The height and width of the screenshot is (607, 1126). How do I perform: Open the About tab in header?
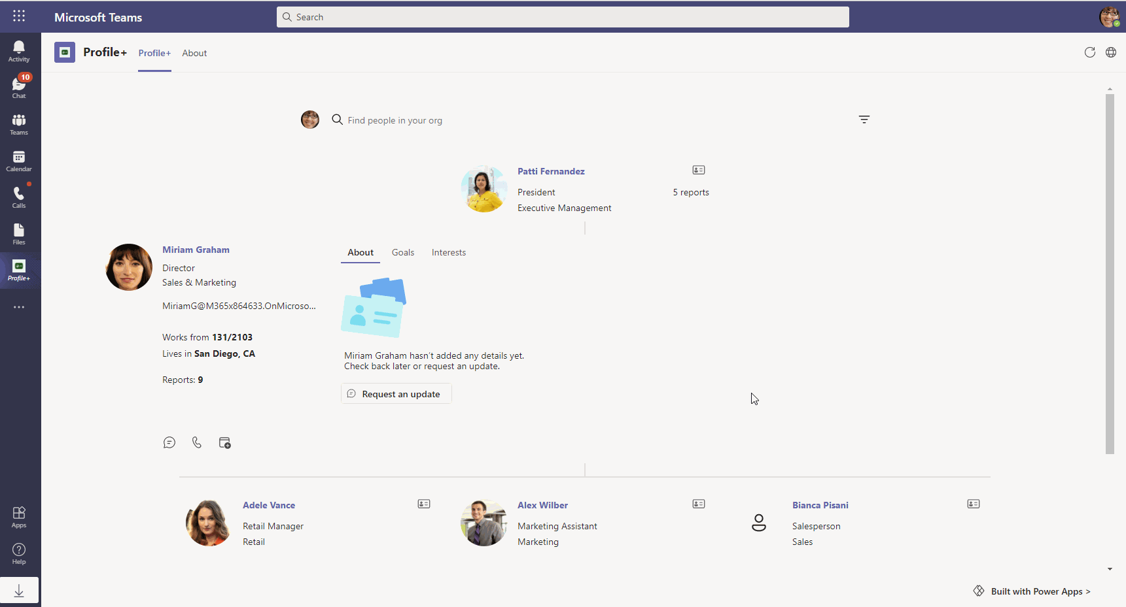coord(194,54)
